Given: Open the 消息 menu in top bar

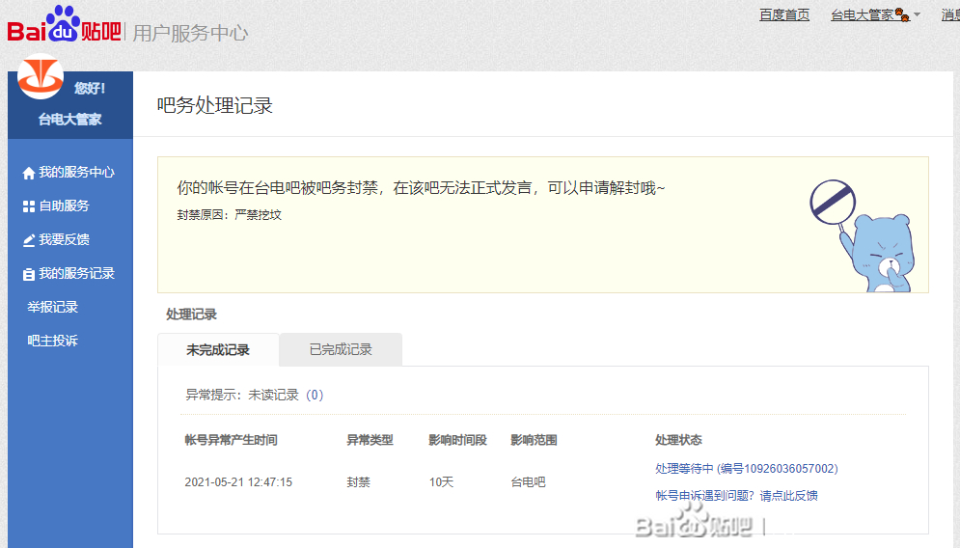Looking at the screenshot, I should pos(949,14).
